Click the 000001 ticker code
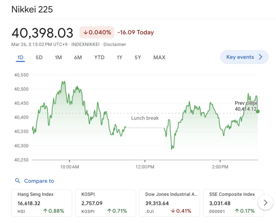Viewport: 276px width, 223px height. click(217, 211)
